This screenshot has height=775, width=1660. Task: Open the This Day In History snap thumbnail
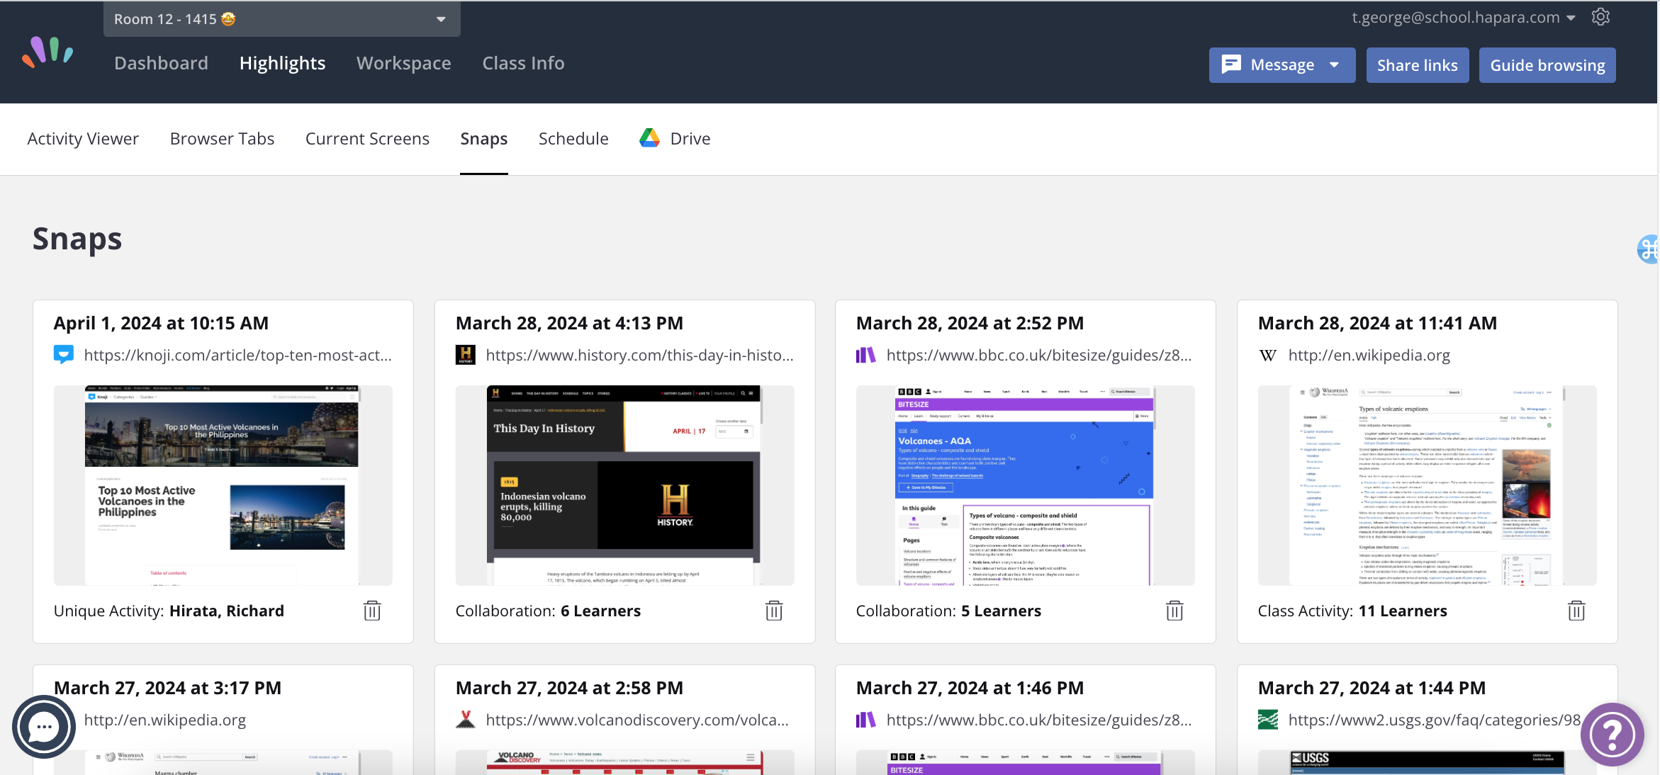click(x=624, y=485)
